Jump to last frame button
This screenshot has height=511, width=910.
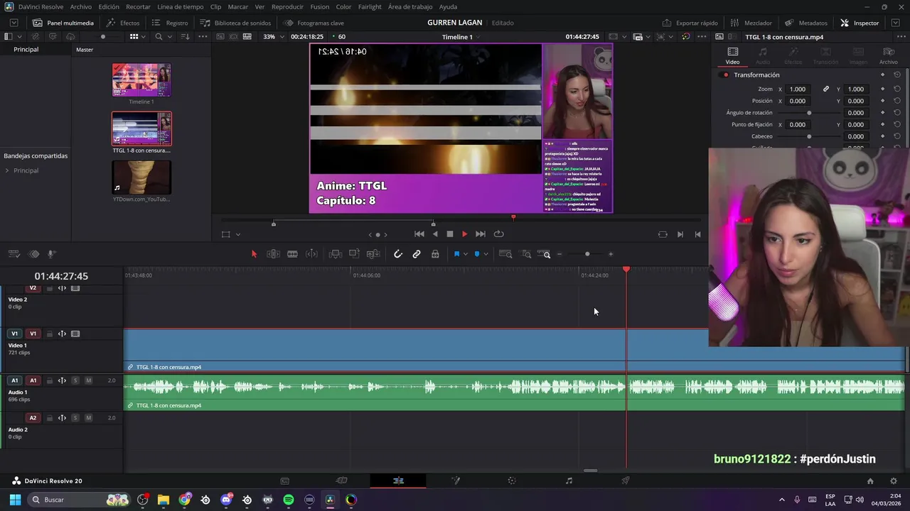pos(480,234)
